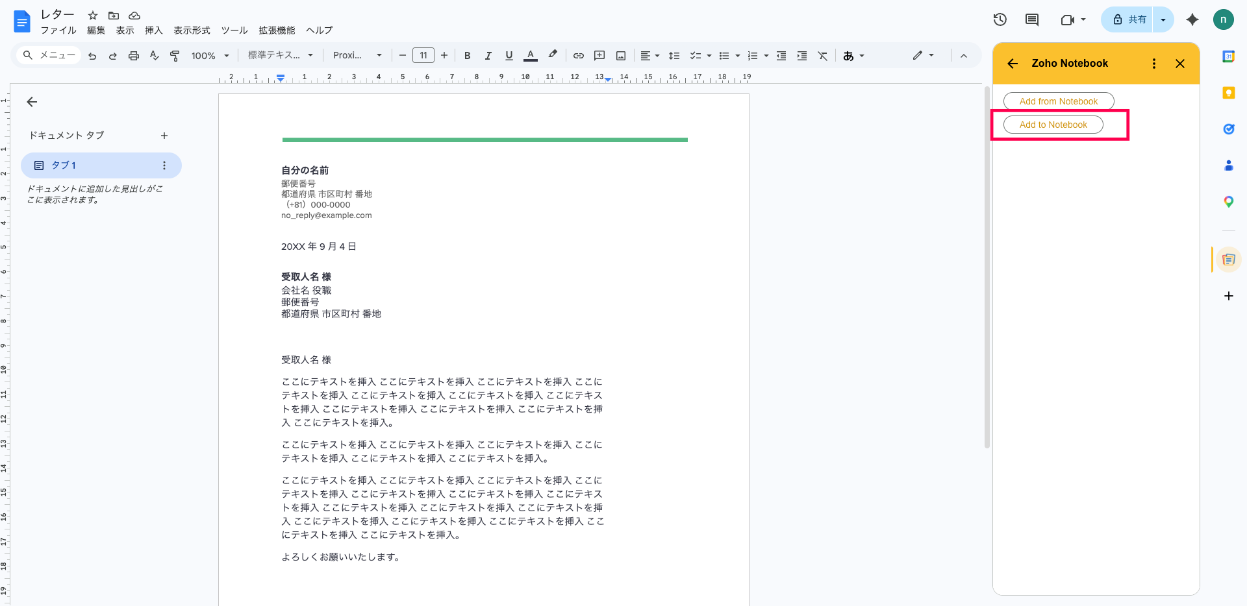Open the paragraph style dropdown
Image resolution: width=1247 pixels, height=606 pixels.
(x=281, y=56)
